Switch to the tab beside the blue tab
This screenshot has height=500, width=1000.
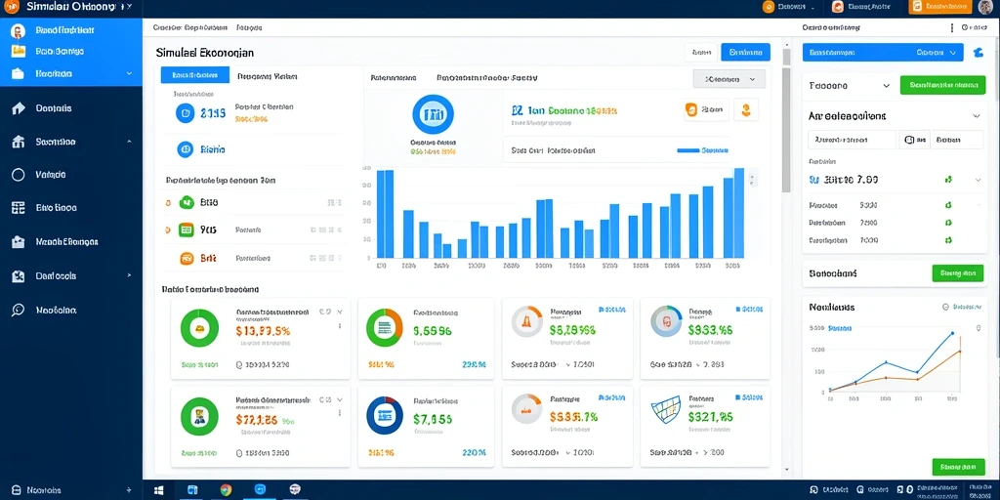(268, 76)
